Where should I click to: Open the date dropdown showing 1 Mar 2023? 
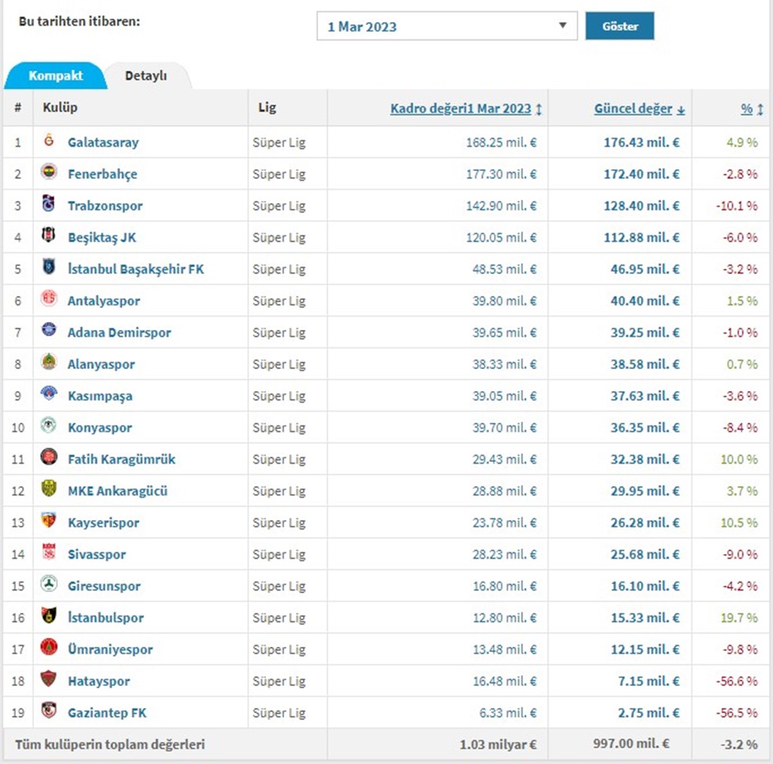pos(446,26)
